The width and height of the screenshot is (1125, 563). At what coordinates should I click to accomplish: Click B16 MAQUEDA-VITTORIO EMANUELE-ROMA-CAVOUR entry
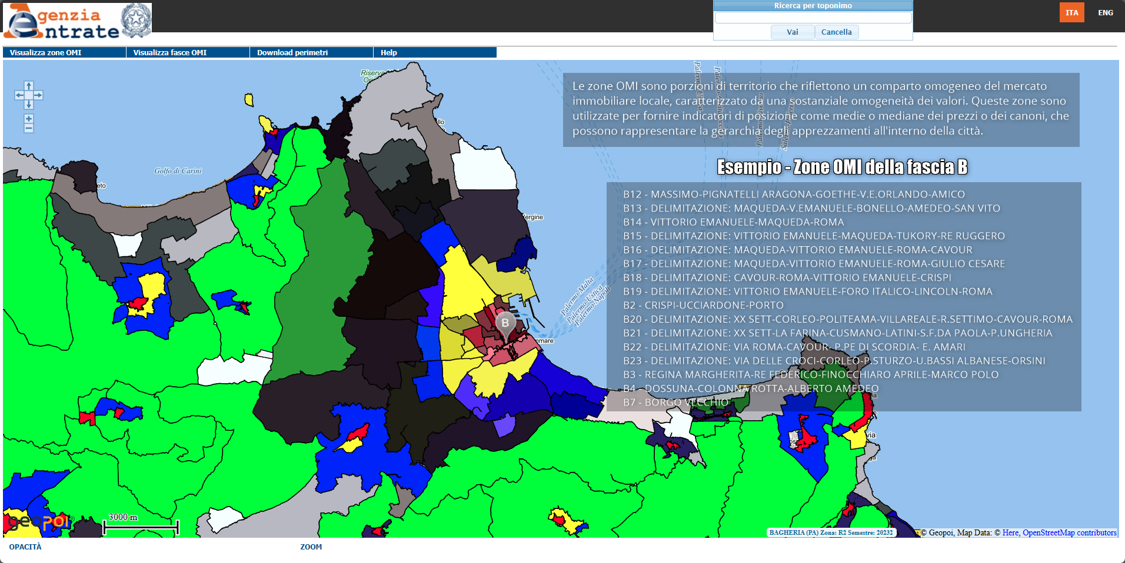pyautogui.click(x=798, y=250)
